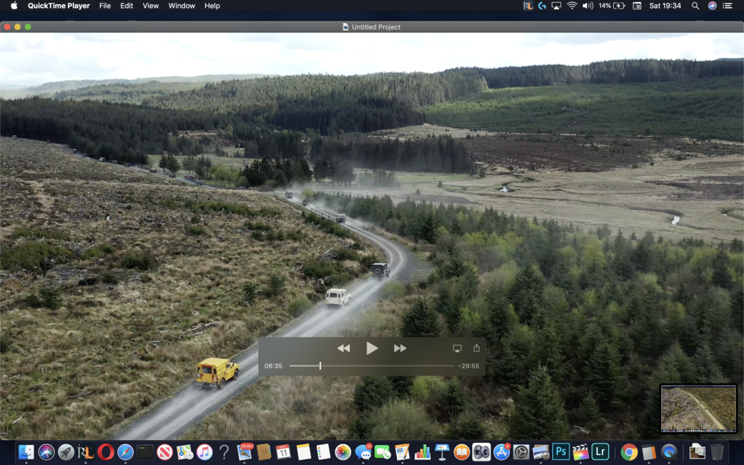The height and width of the screenshot is (465, 744).
Task: Click the calendar widget icon in the menu bar
Action: pos(637,6)
